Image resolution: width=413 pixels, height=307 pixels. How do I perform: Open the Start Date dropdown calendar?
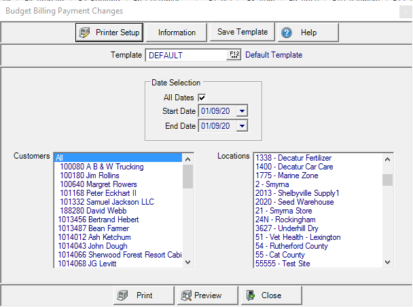point(243,111)
